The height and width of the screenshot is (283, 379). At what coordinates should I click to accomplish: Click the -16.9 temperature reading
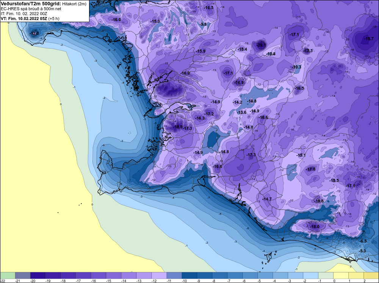[x=239, y=82]
